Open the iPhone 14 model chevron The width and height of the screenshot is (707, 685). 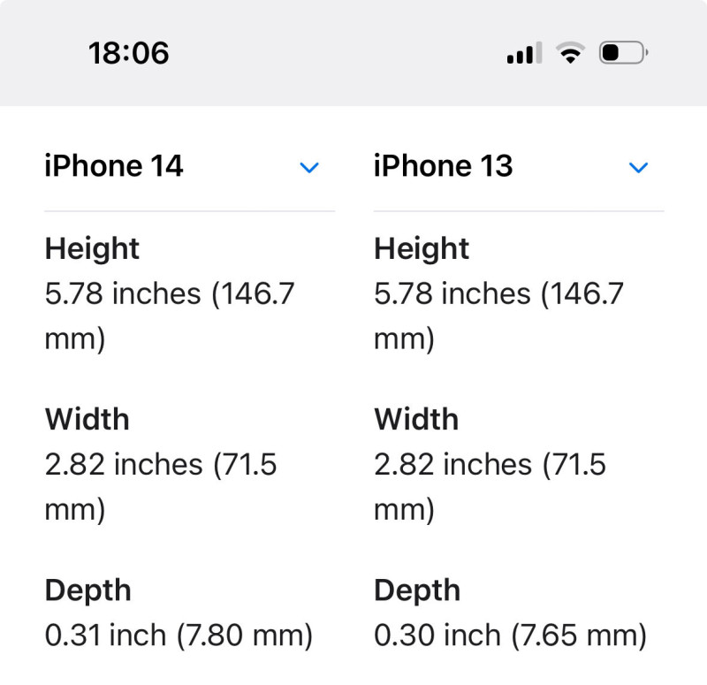(x=309, y=167)
